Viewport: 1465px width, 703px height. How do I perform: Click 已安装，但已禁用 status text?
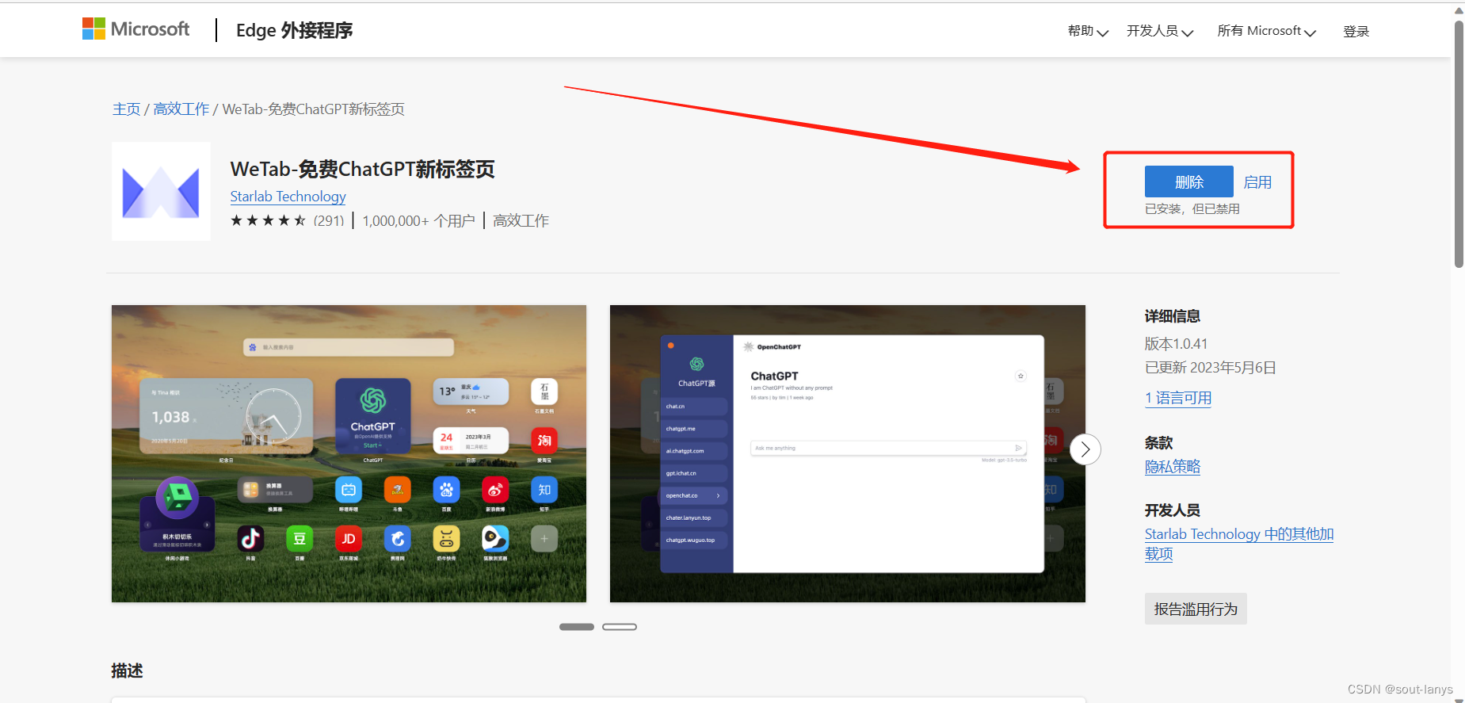(1192, 208)
